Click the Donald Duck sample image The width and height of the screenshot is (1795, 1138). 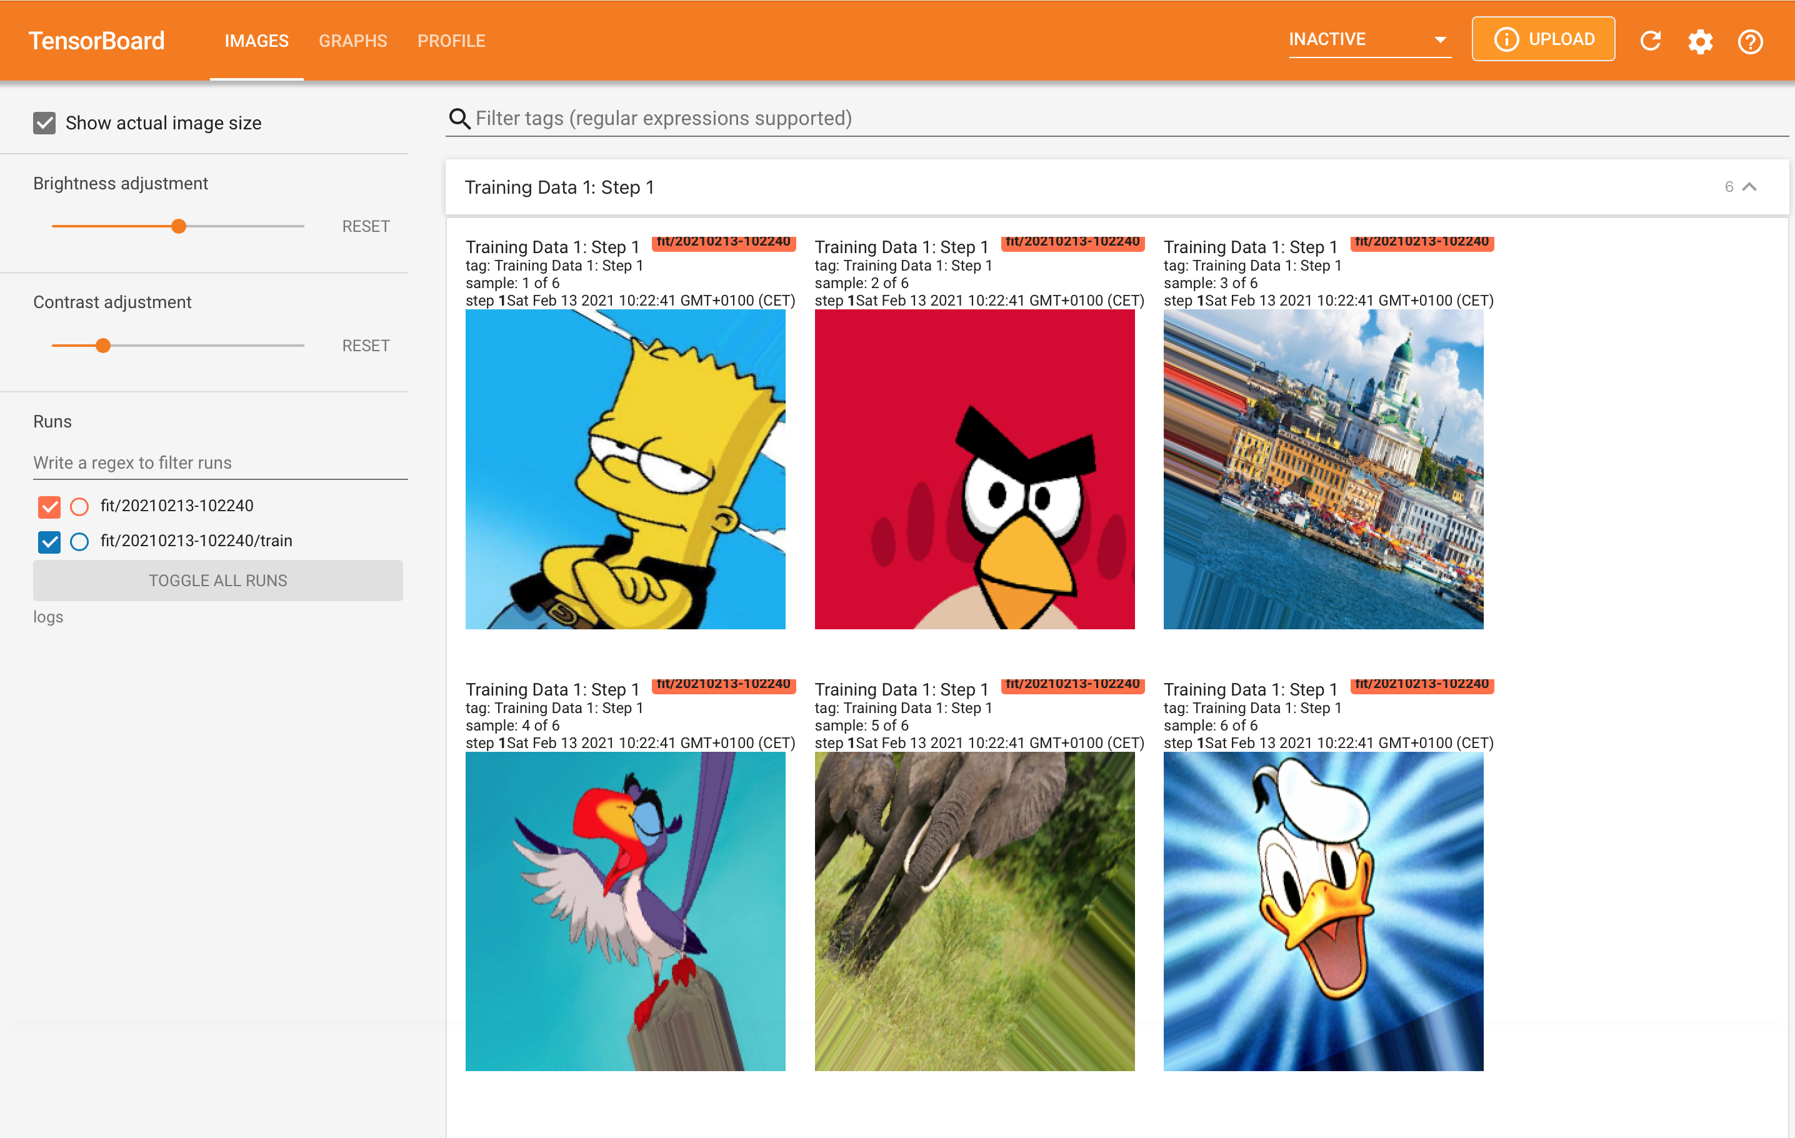(1322, 911)
